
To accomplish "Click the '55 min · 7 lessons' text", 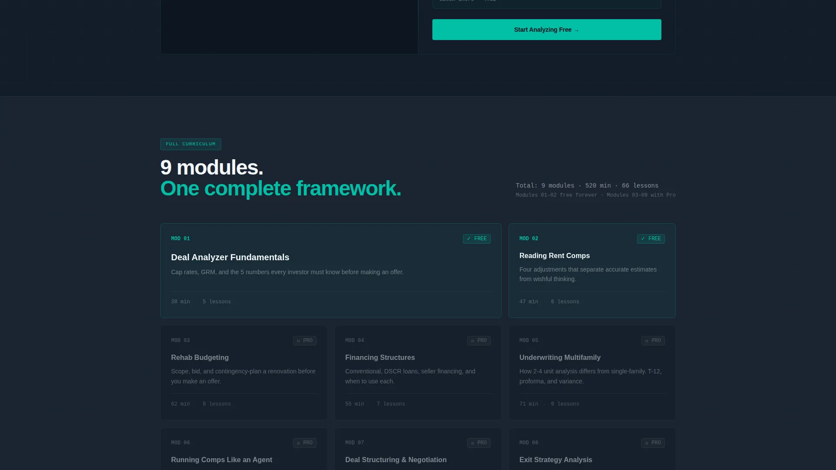I will click(375, 404).
